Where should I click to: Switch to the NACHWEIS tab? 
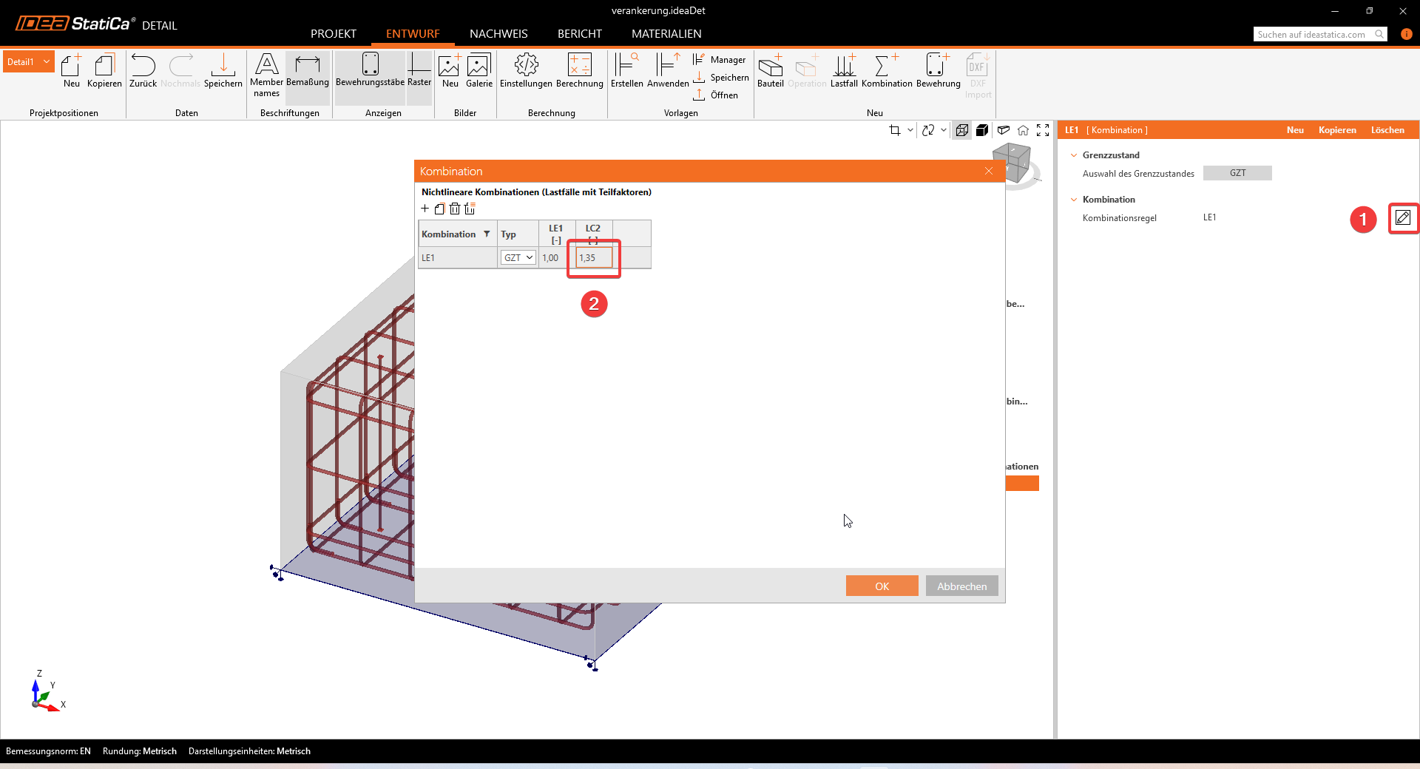498,34
